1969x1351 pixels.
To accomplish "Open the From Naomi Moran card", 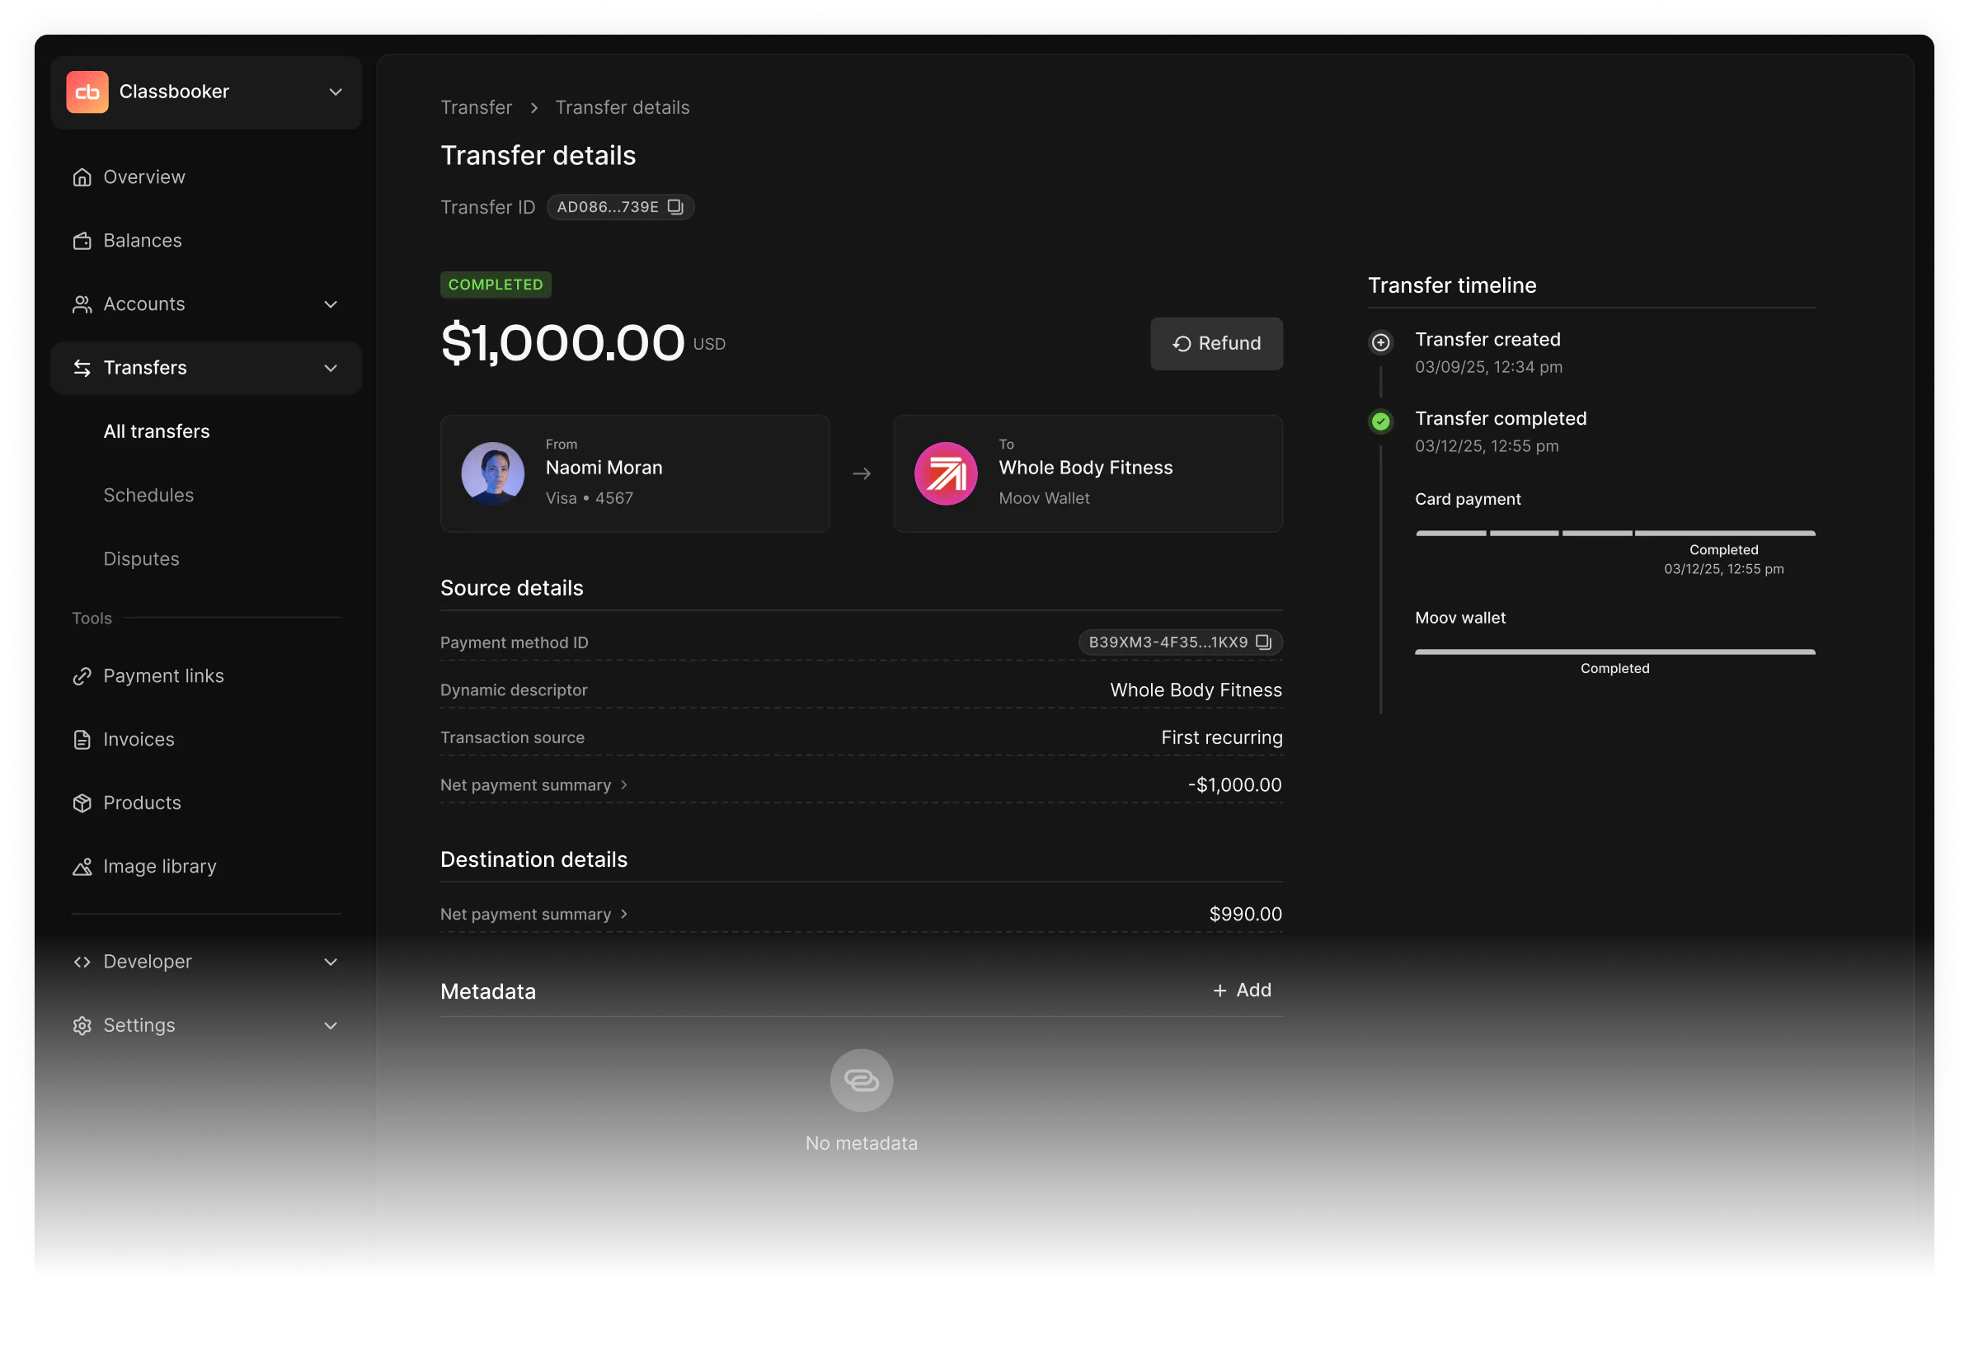I will 635,473.
